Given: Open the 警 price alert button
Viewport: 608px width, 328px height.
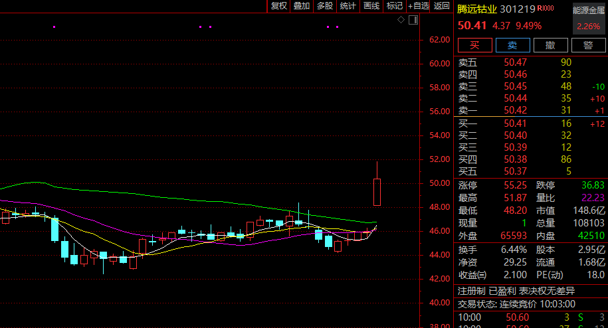Looking at the screenshot, I should 587,45.
